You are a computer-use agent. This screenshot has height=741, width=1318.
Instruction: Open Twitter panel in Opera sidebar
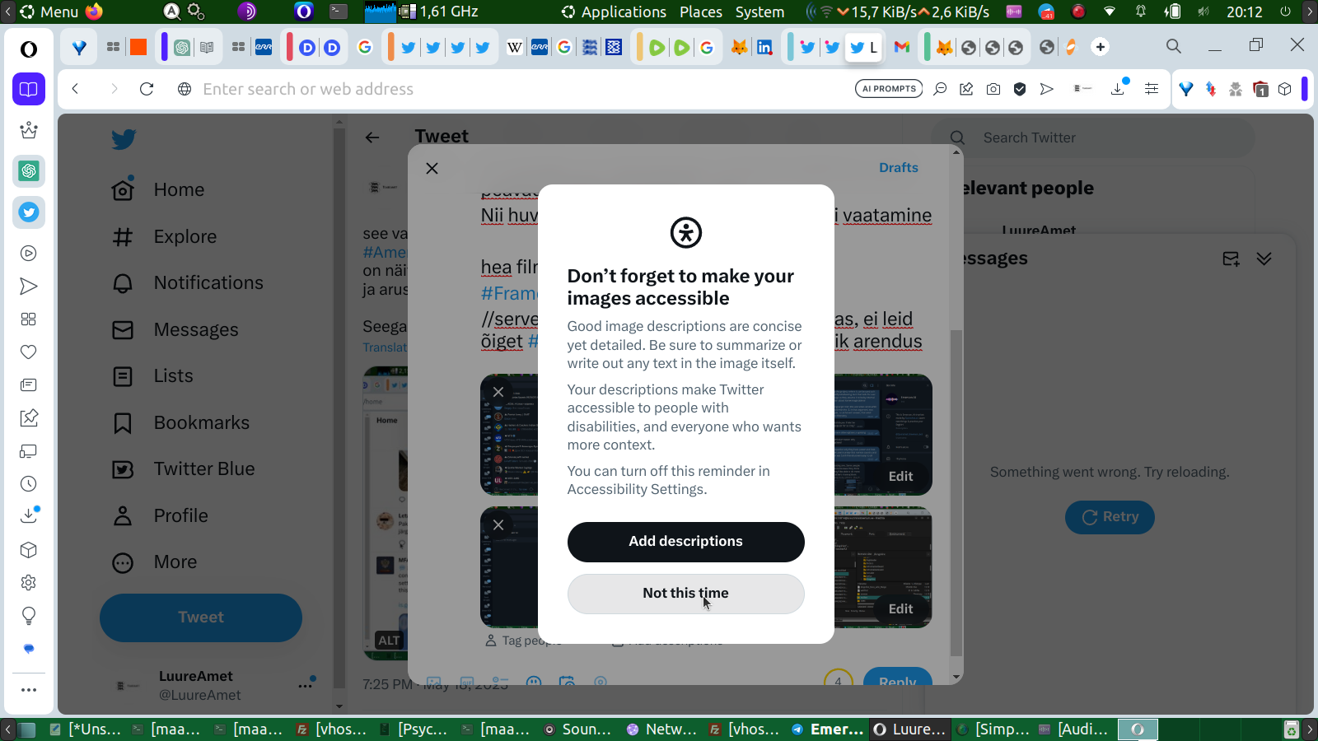click(x=29, y=212)
